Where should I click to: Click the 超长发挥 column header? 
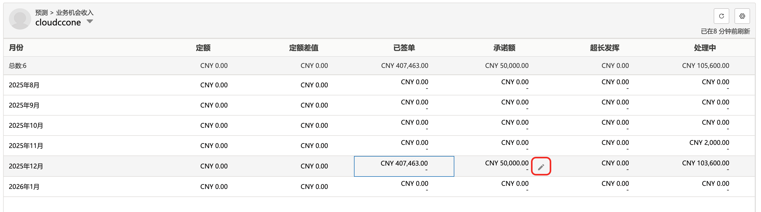(x=605, y=48)
